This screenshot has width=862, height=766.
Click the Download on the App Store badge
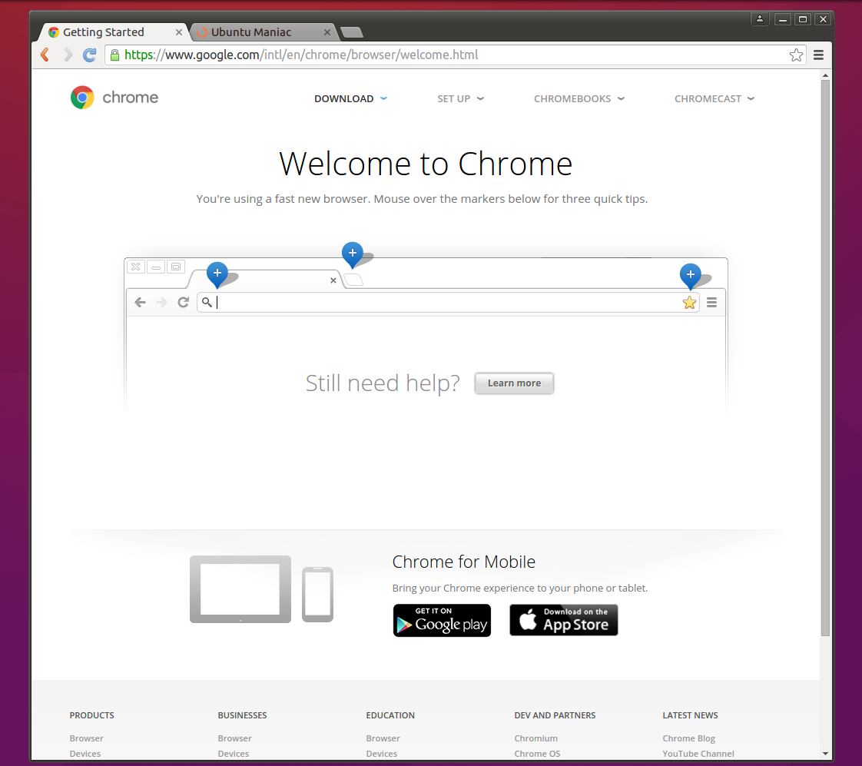pyautogui.click(x=563, y=620)
